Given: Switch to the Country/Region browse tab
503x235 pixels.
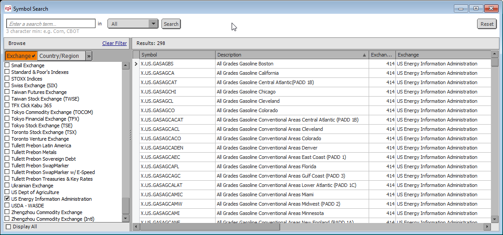Looking at the screenshot, I should click(62, 56).
